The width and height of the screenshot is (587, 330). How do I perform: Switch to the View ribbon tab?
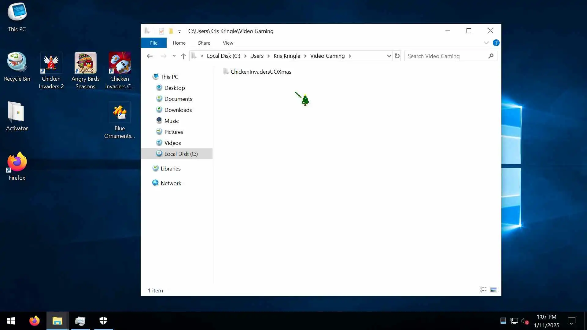[228, 43]
